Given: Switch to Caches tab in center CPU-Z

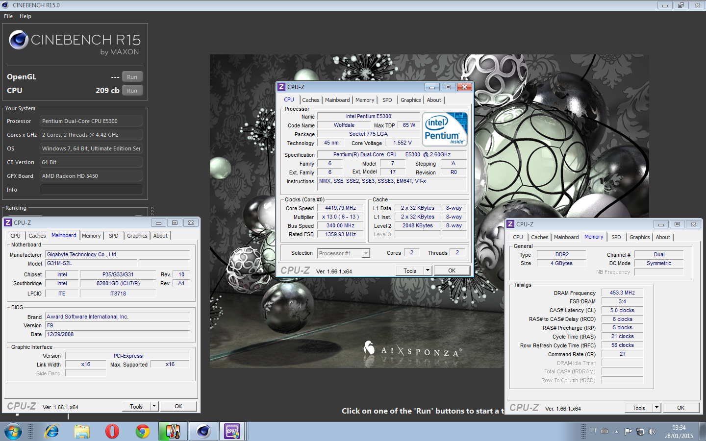Looking at the screenshot, I should 311,100.
